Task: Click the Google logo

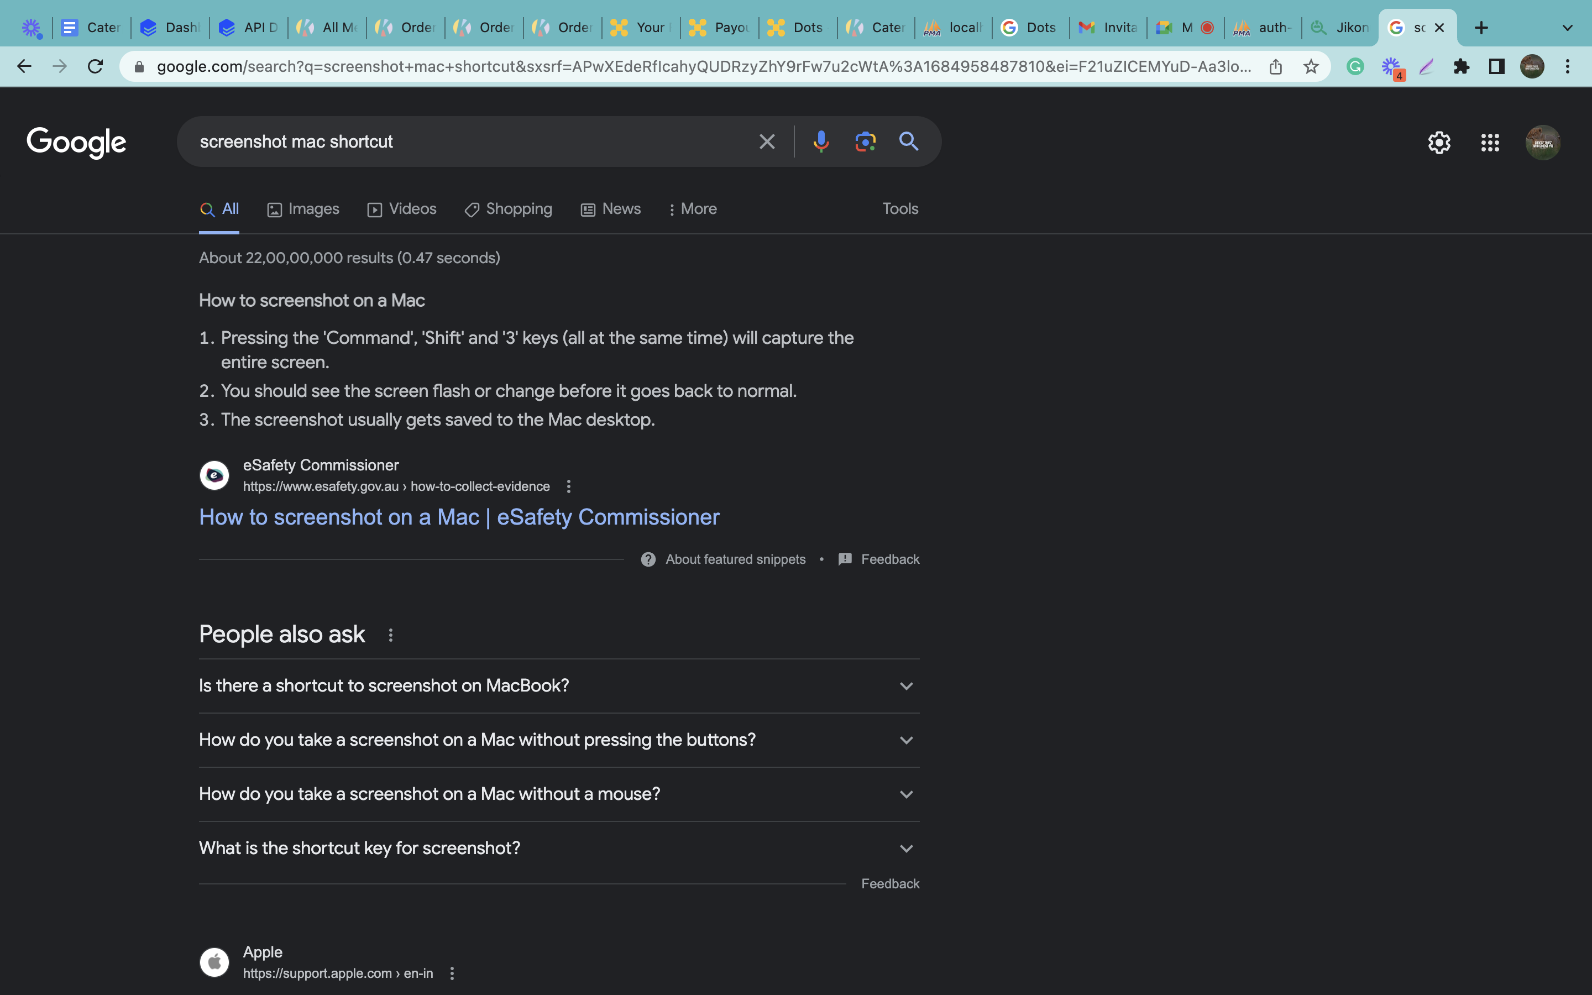Action: [x=76, y=142]
